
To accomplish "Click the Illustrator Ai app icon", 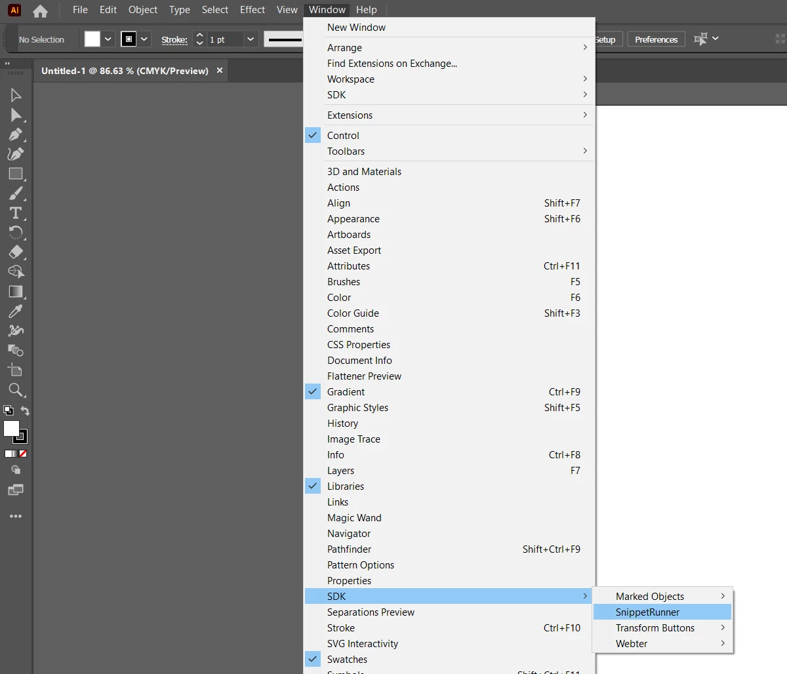I will [14, 10].
